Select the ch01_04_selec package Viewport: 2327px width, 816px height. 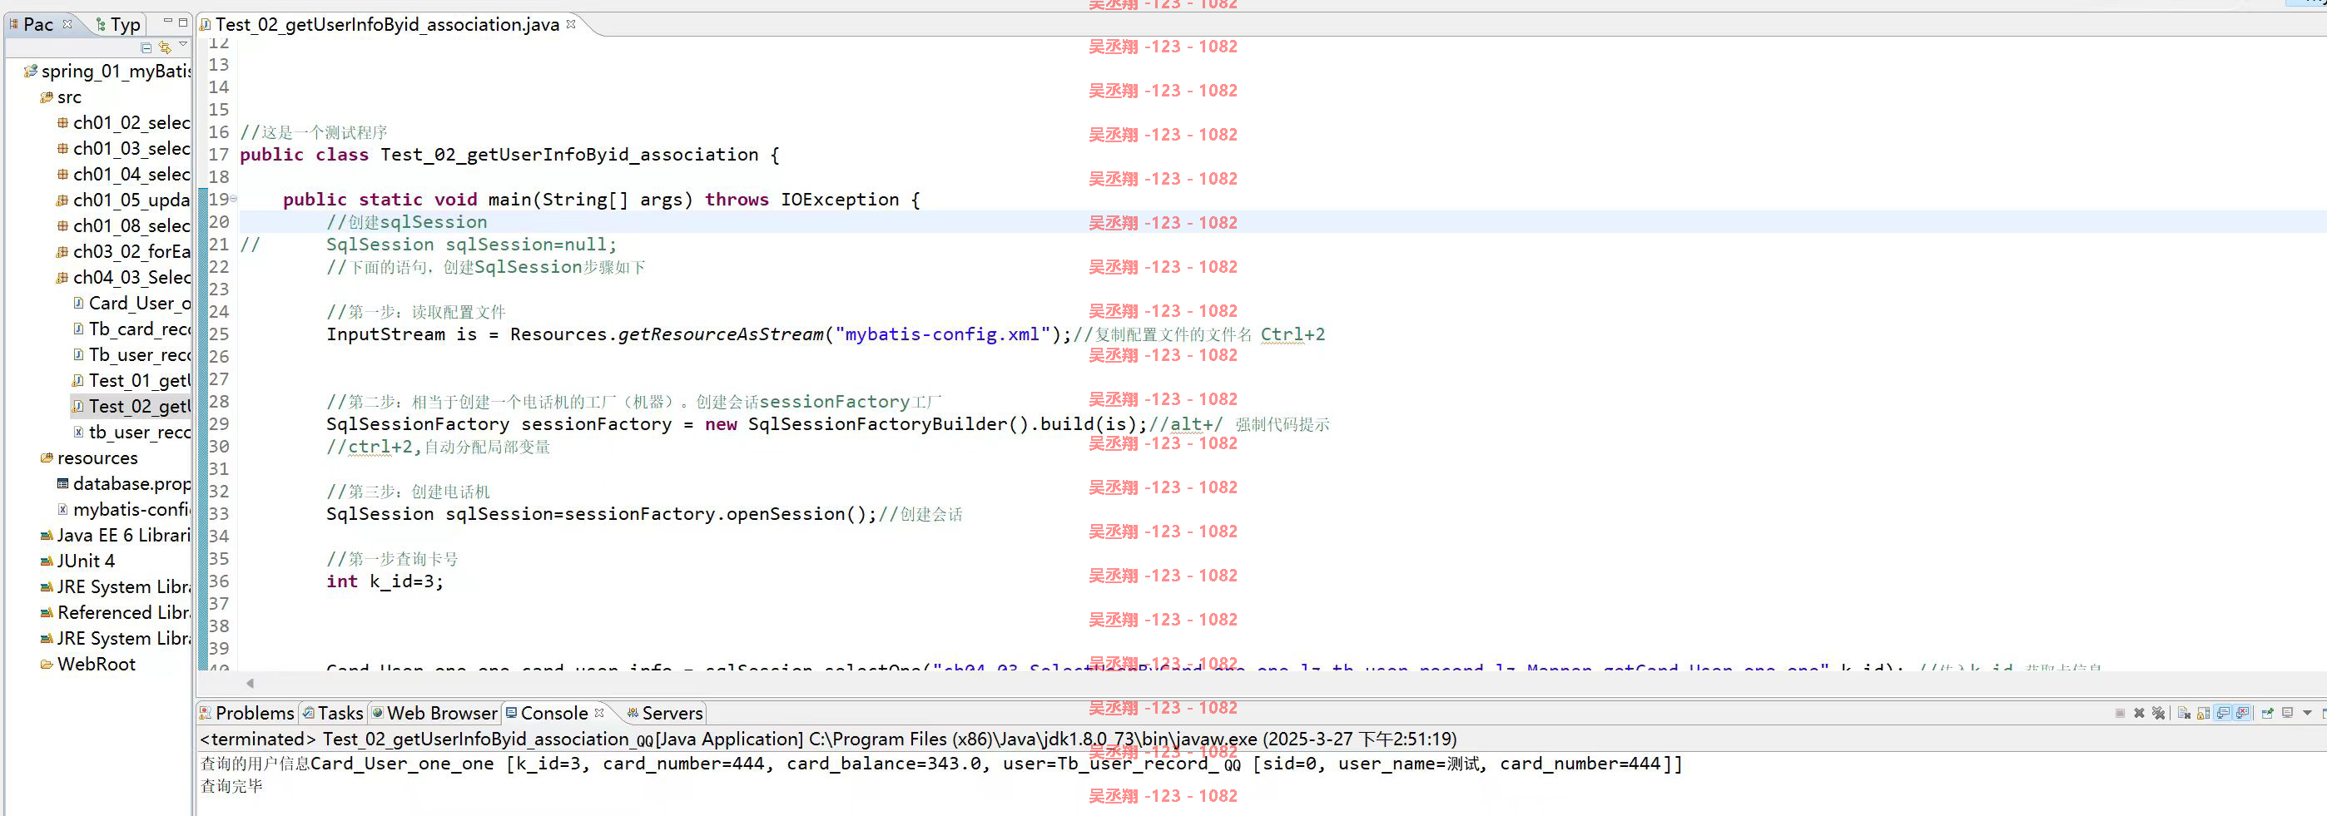124,174
